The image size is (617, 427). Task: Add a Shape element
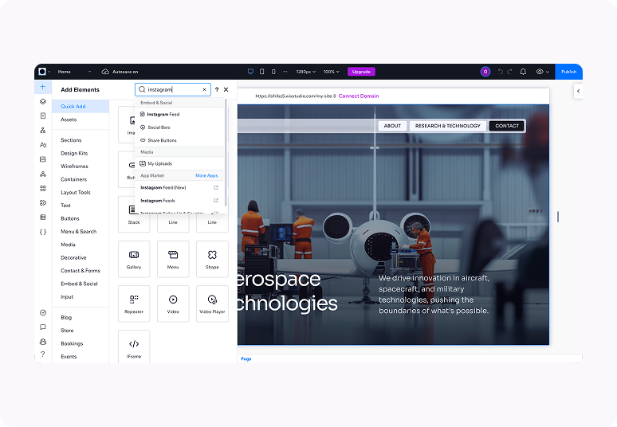tap(212, 259)
